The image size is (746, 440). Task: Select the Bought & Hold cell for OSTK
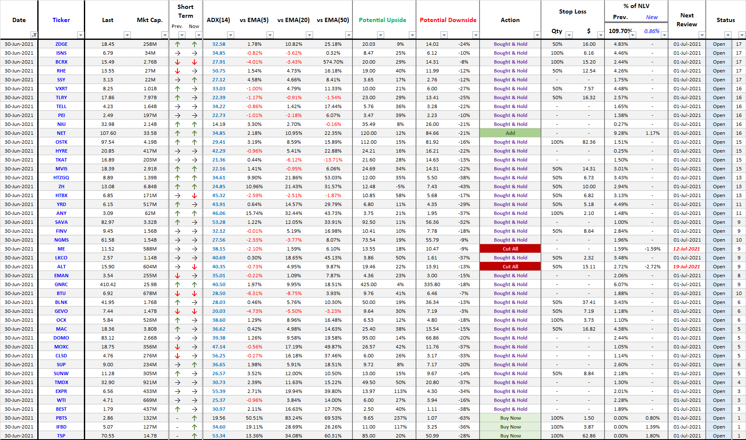(510, 142)
